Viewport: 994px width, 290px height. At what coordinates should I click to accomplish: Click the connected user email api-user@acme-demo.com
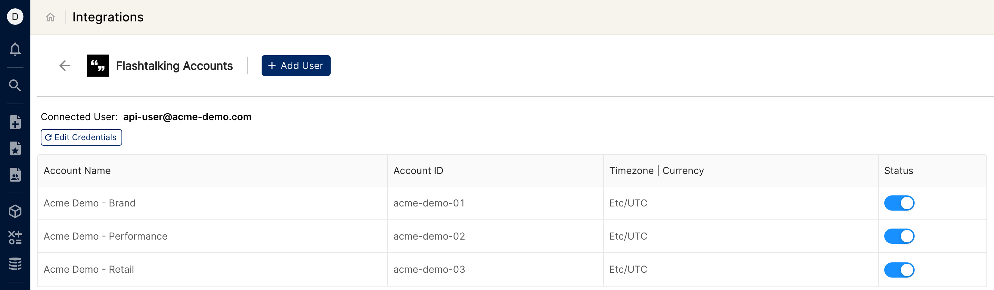187,117
